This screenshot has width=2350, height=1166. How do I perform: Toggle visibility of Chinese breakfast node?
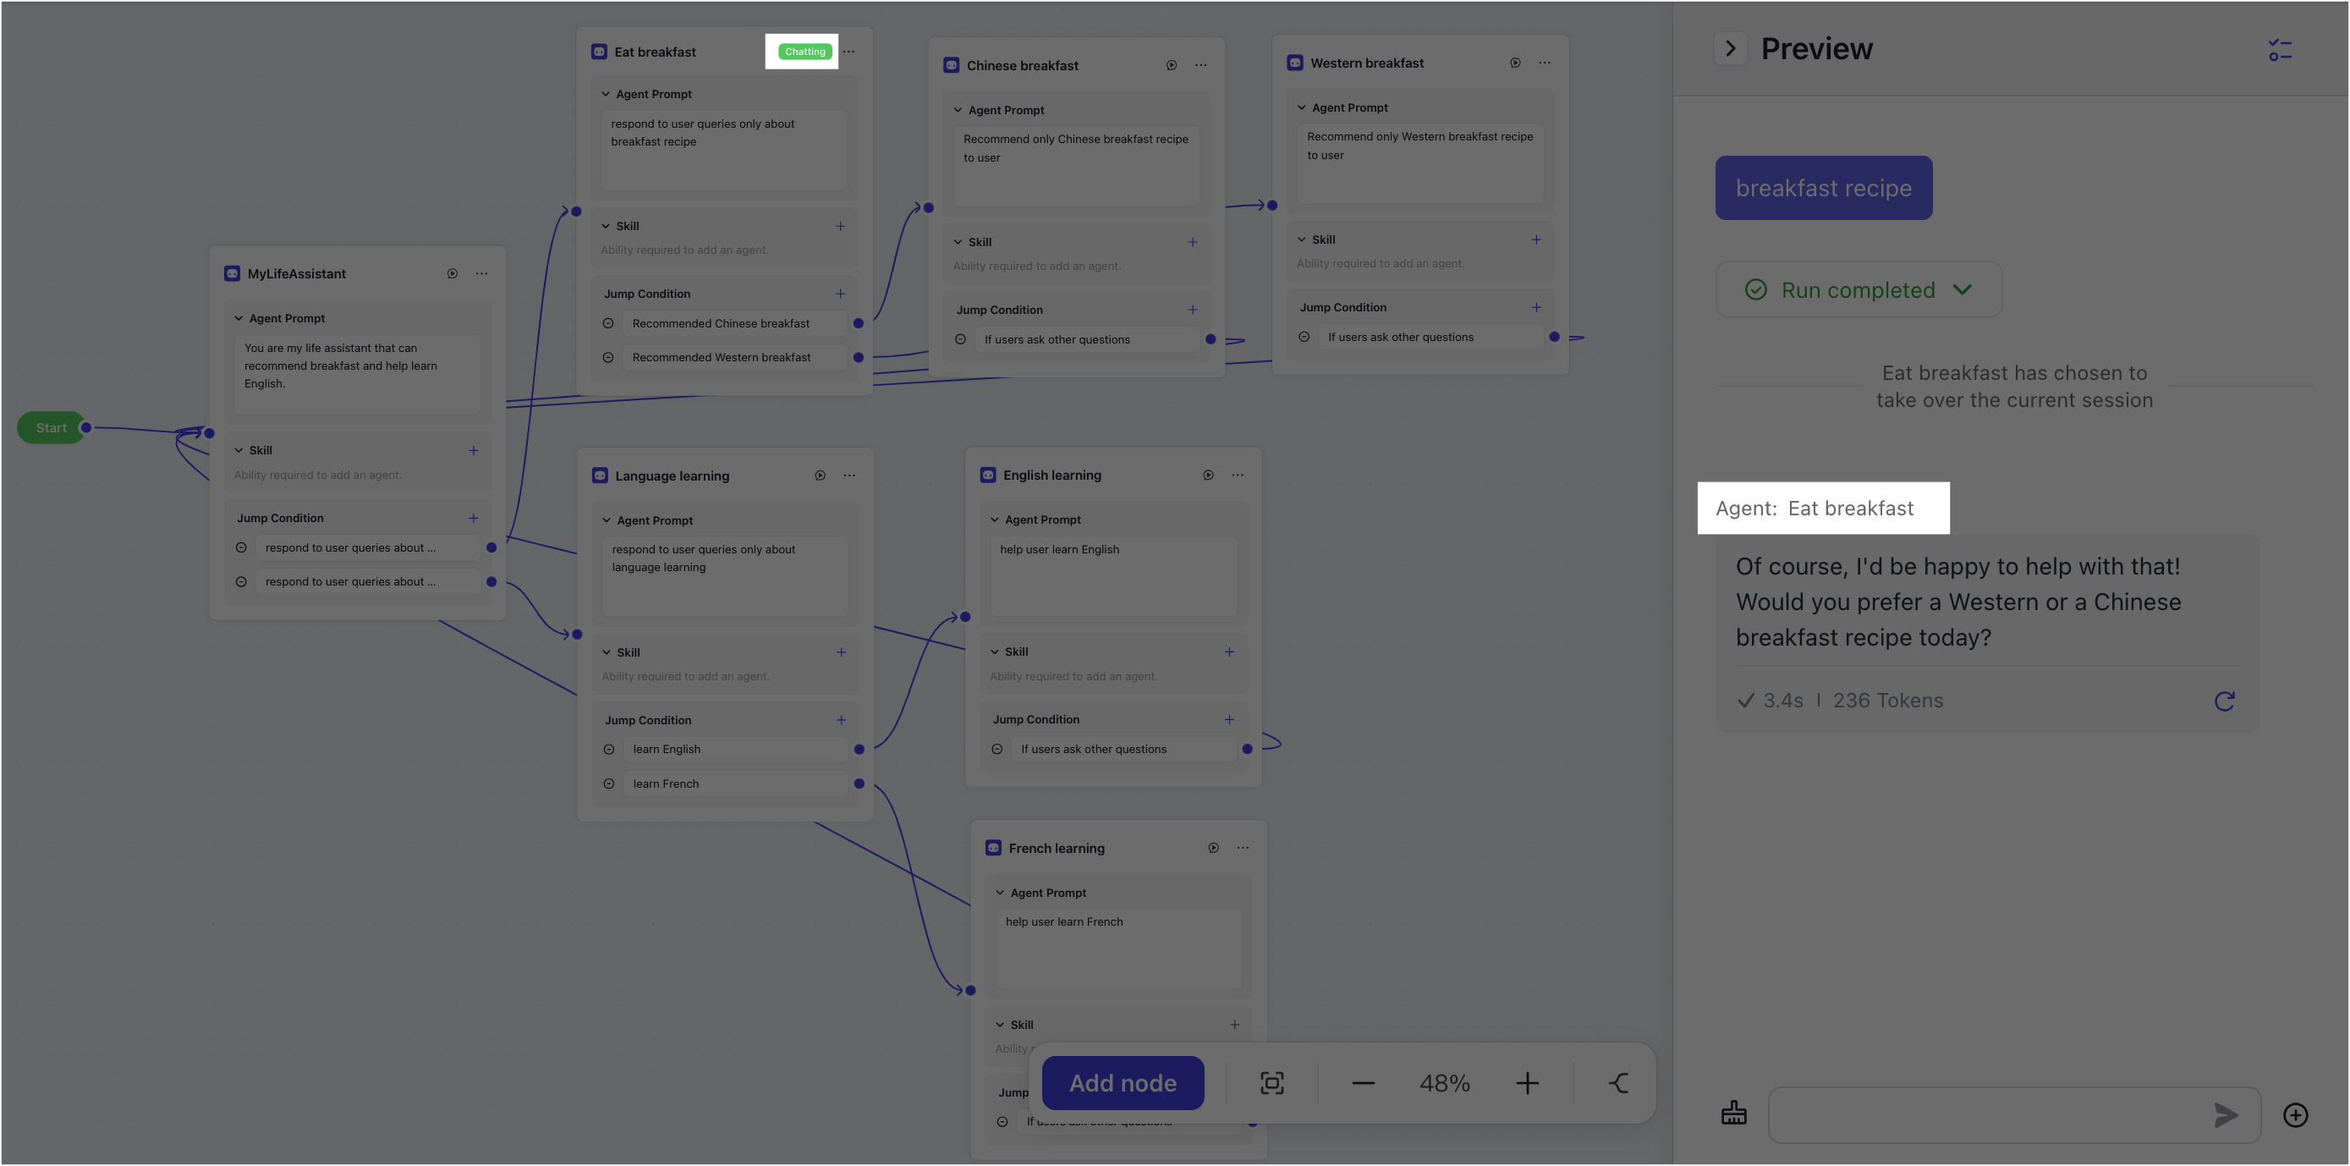(1172, 64)
